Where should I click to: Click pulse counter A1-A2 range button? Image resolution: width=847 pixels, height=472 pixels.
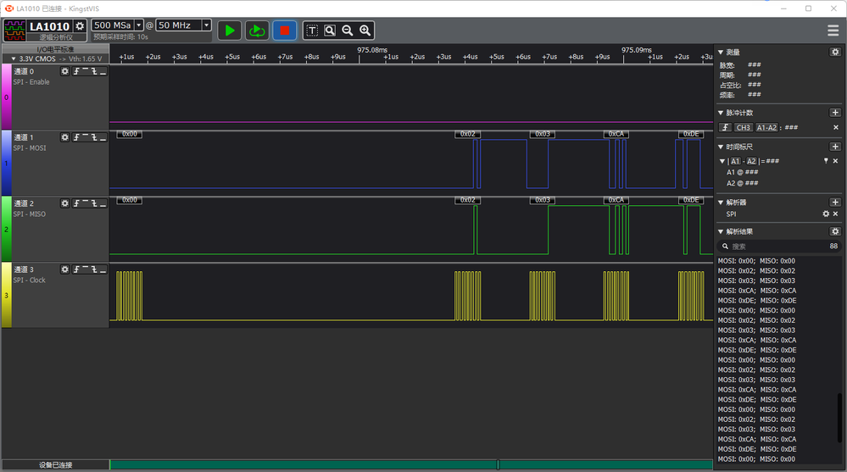point(766,127)
